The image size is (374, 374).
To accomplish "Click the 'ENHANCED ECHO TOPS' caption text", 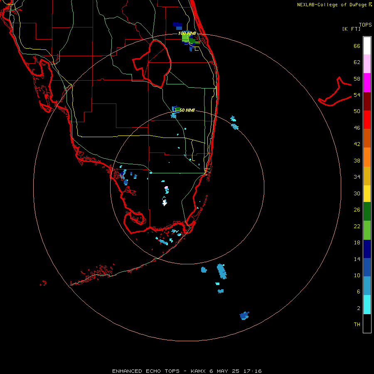I will coord(146,371).
